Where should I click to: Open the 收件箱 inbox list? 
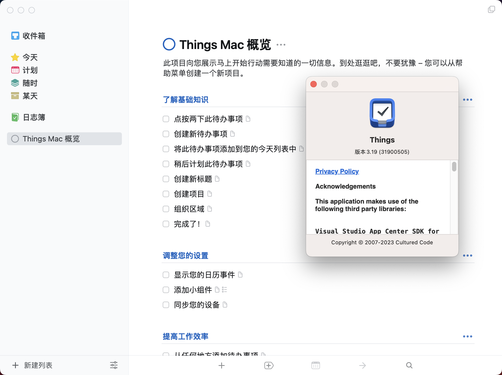[x=28, y=36]
